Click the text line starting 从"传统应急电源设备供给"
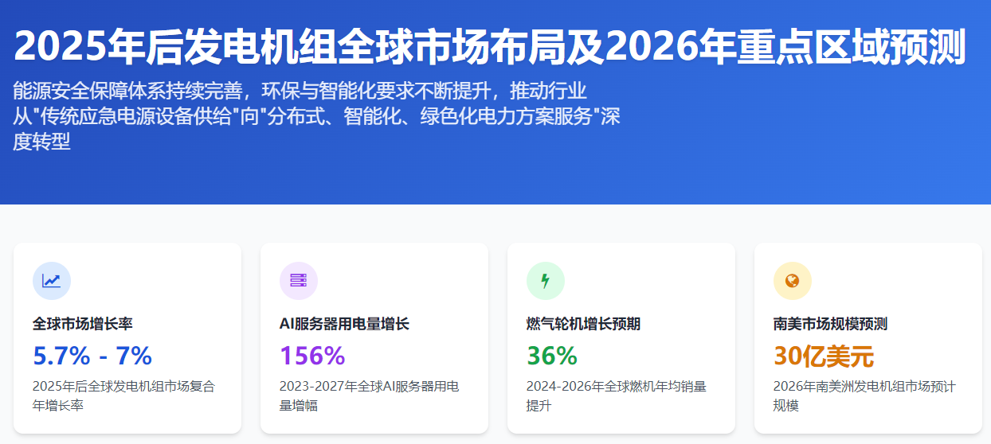The image size is (991, 444). tap(317, 116)
